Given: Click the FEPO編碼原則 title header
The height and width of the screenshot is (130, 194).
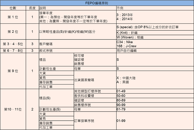Looking at the screenshot, I should [96, 3].
